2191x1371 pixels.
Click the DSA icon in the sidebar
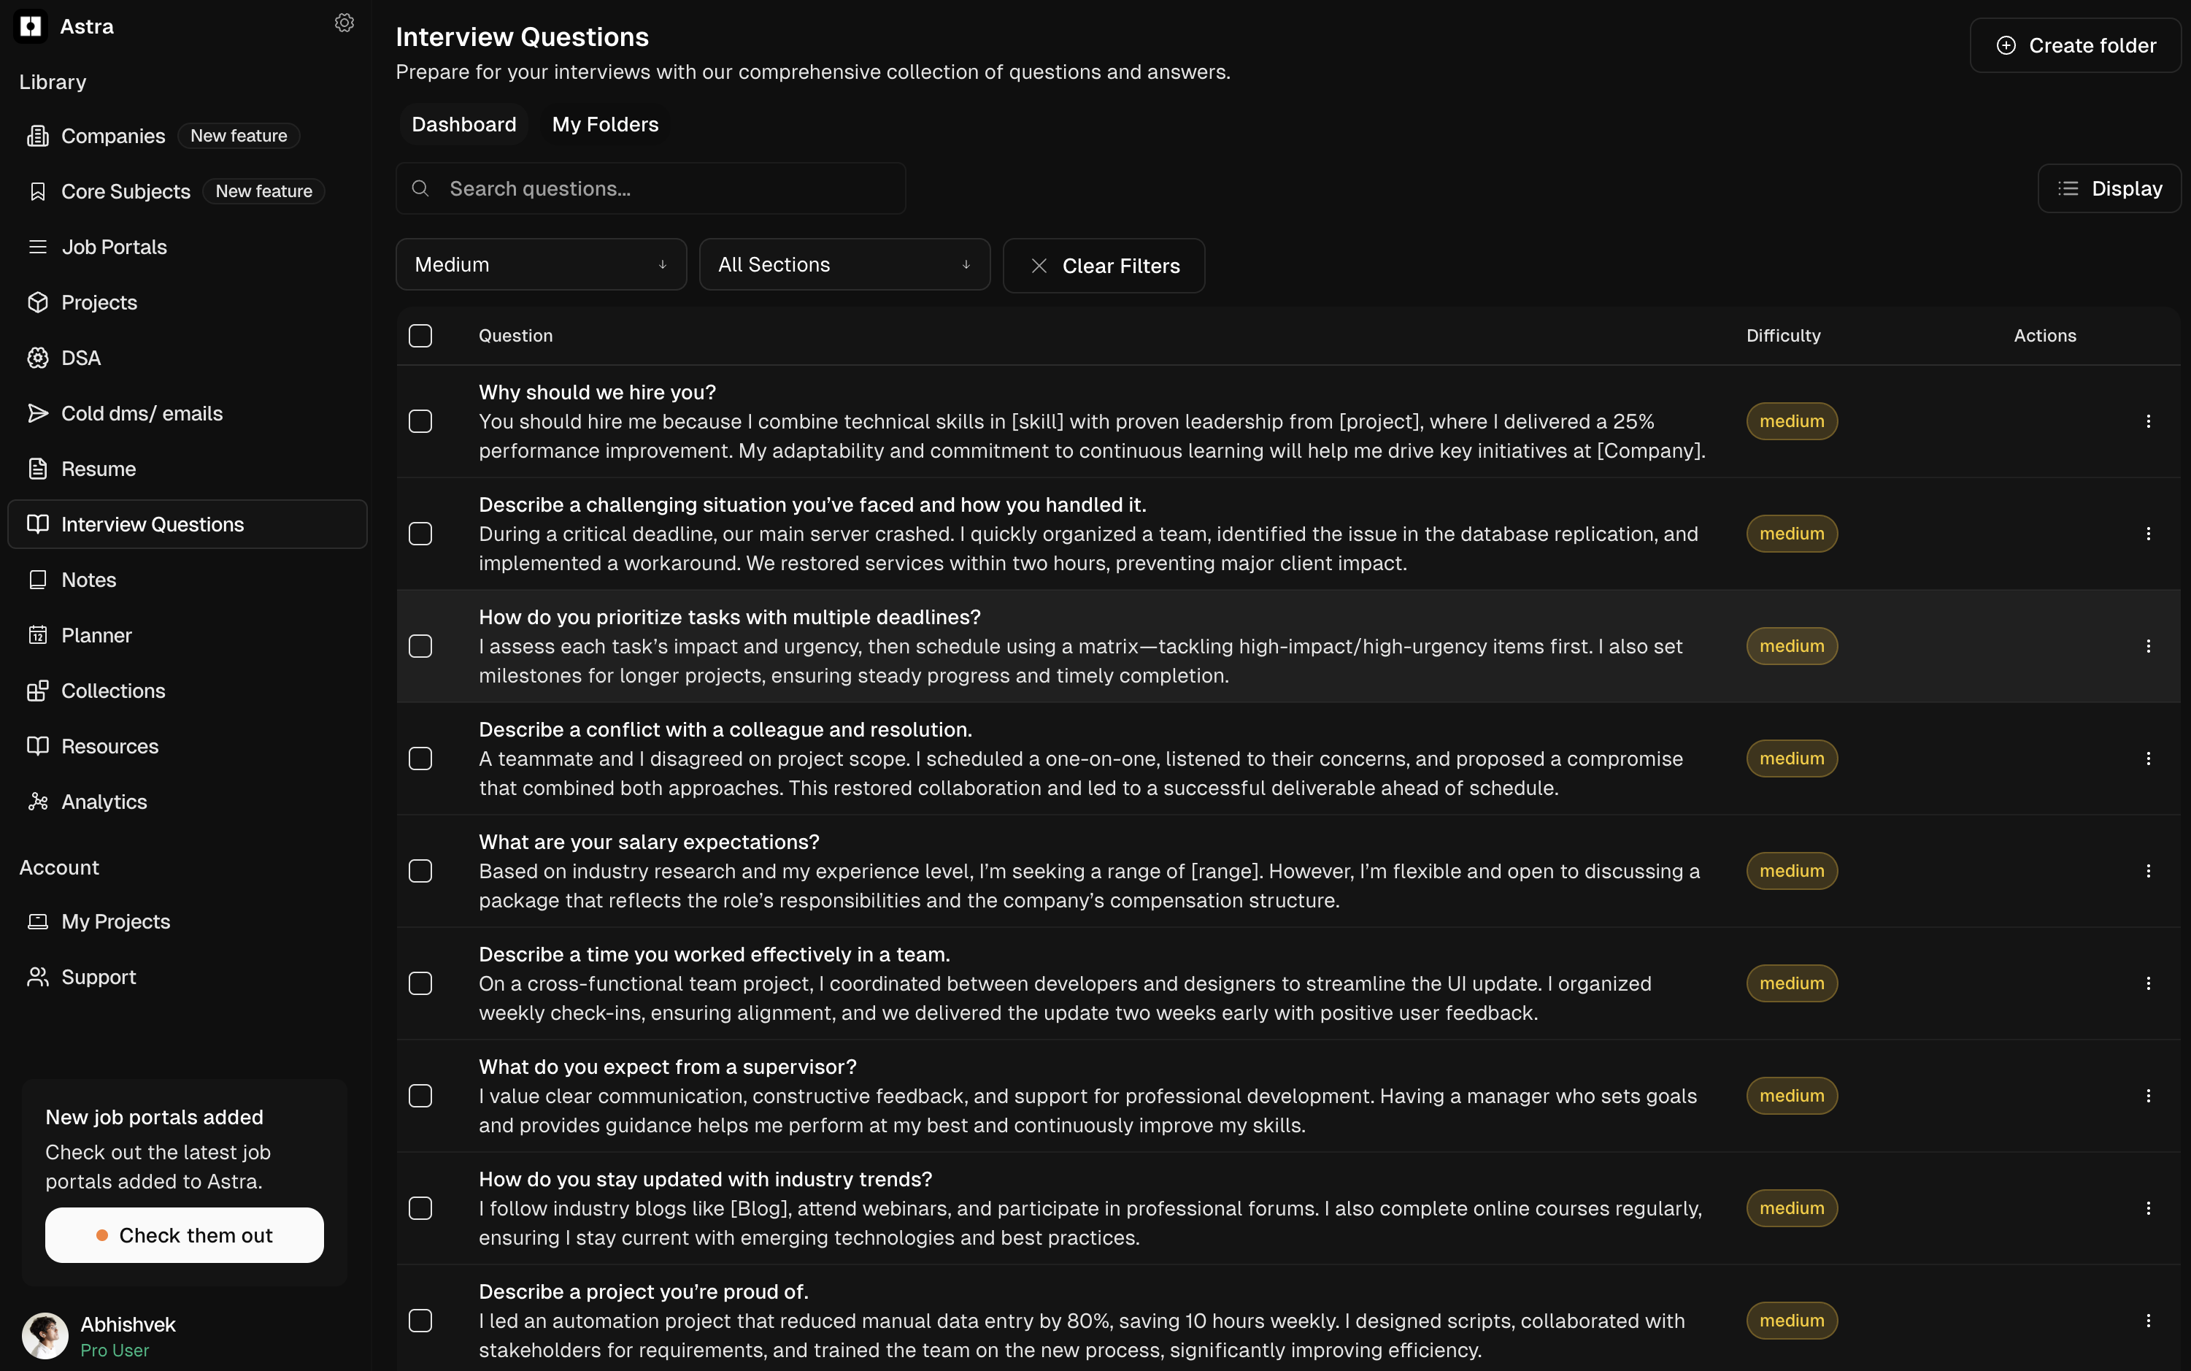(37, 358)
